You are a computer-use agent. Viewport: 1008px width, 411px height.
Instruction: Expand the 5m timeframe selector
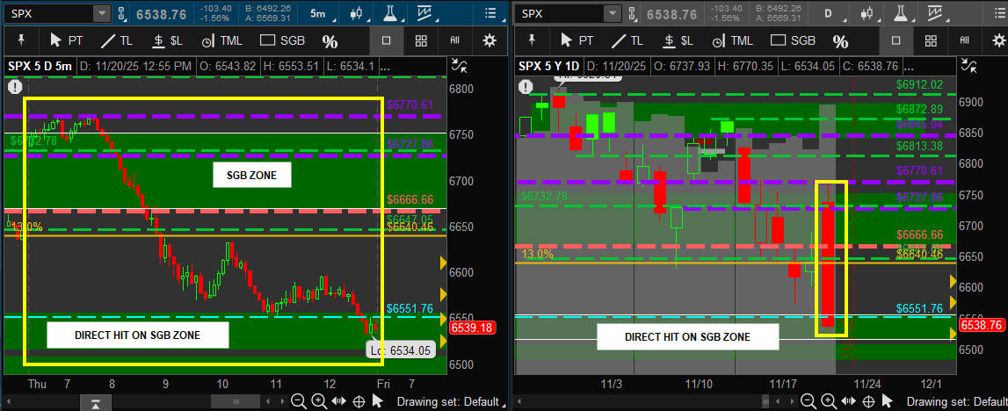point(318,14)
